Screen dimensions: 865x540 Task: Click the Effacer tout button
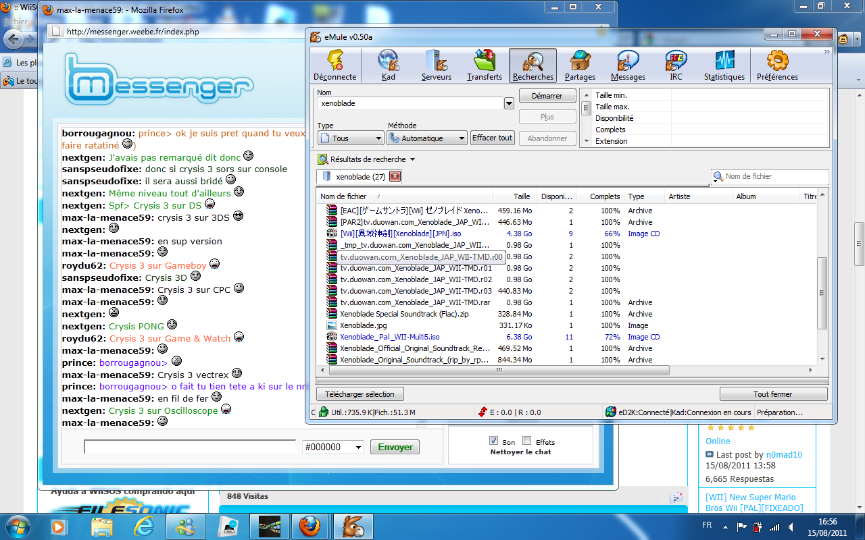click(493, 138)
